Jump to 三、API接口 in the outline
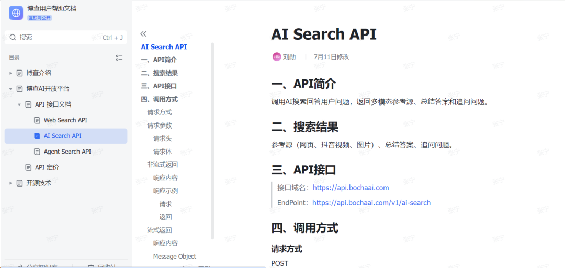 pyautogui.click(x=159, y=86)
